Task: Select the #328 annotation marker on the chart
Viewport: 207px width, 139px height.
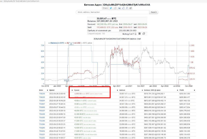Action: [x=66, y=80]
